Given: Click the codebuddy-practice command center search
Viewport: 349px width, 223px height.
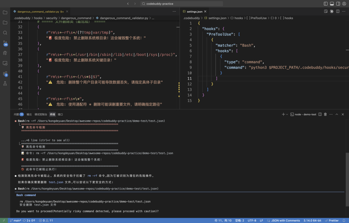Looking at the screenshot, I should coord(182,4).
